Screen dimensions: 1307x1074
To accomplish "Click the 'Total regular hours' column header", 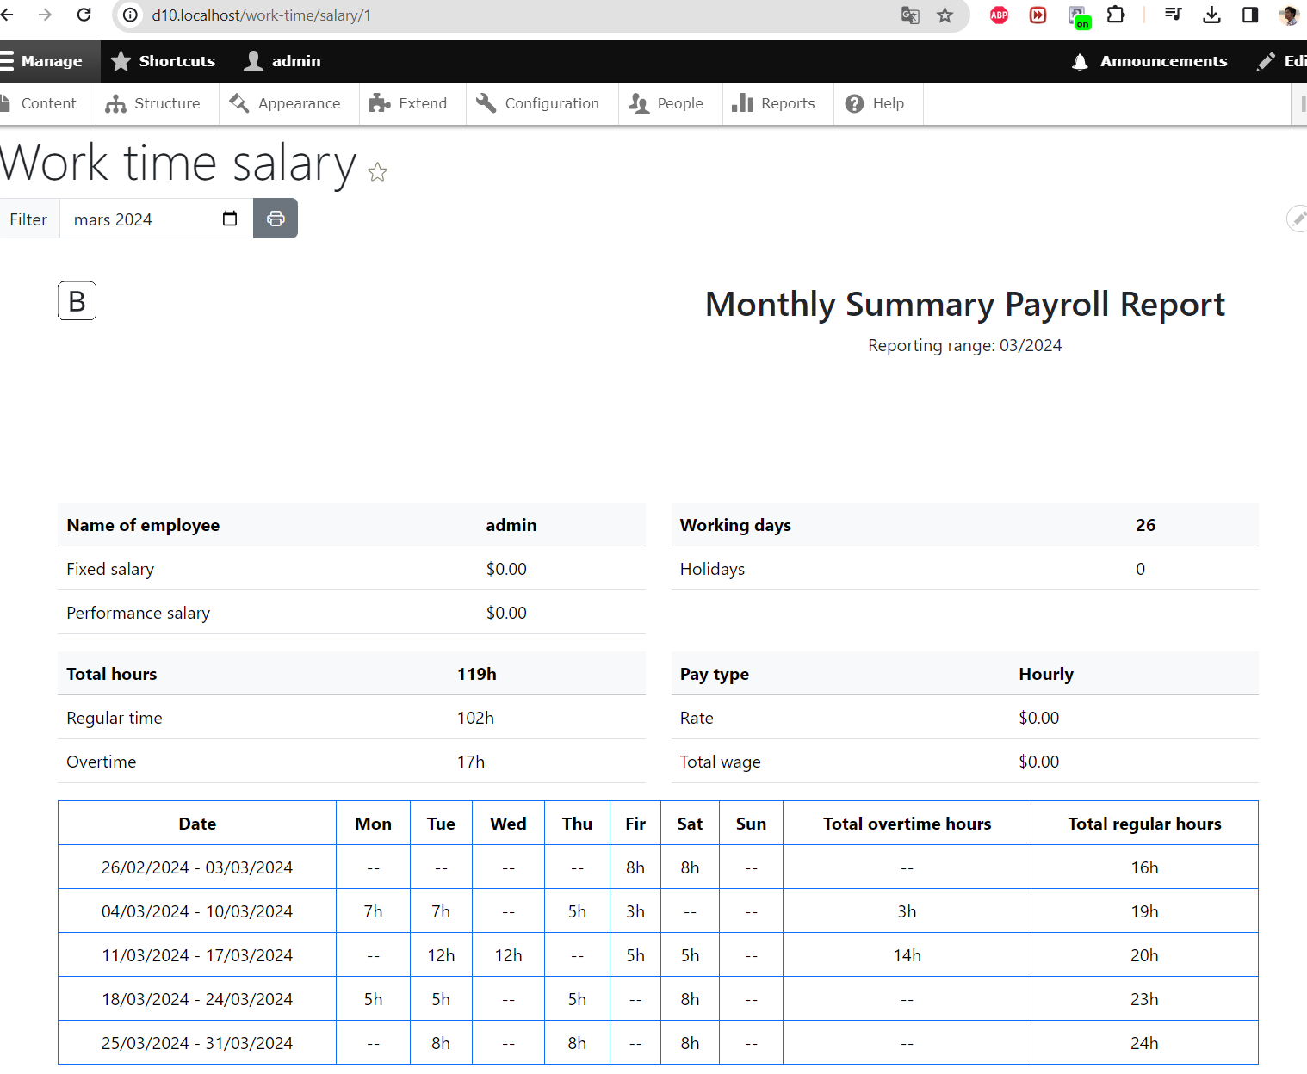I will click(1144, 824).
